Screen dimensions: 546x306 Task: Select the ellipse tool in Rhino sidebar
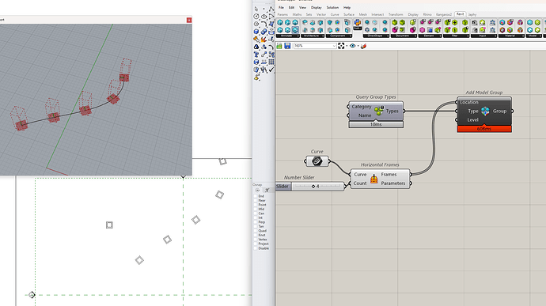pos(264,17)
